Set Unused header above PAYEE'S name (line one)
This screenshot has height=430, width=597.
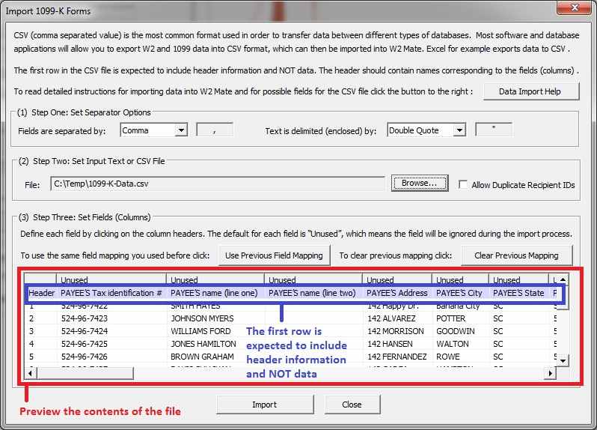[x=215, y=279]
